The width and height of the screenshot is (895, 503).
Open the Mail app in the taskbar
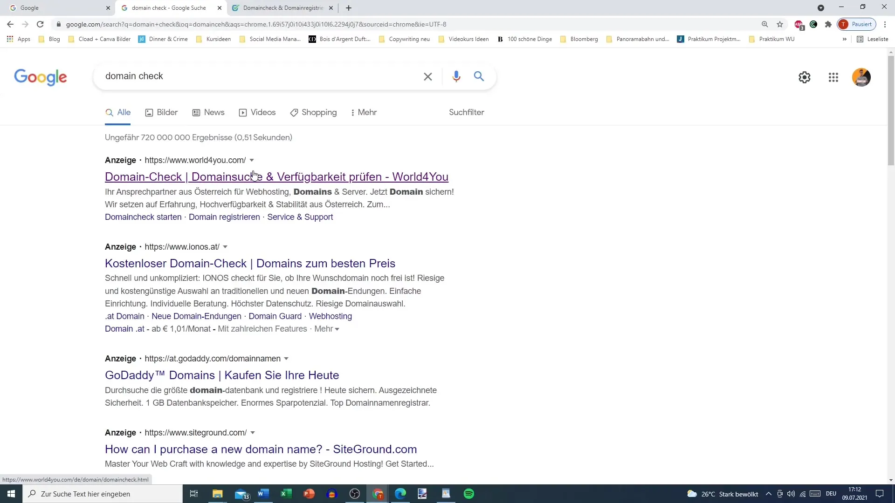pyautogui.click(x=241, y=494)
